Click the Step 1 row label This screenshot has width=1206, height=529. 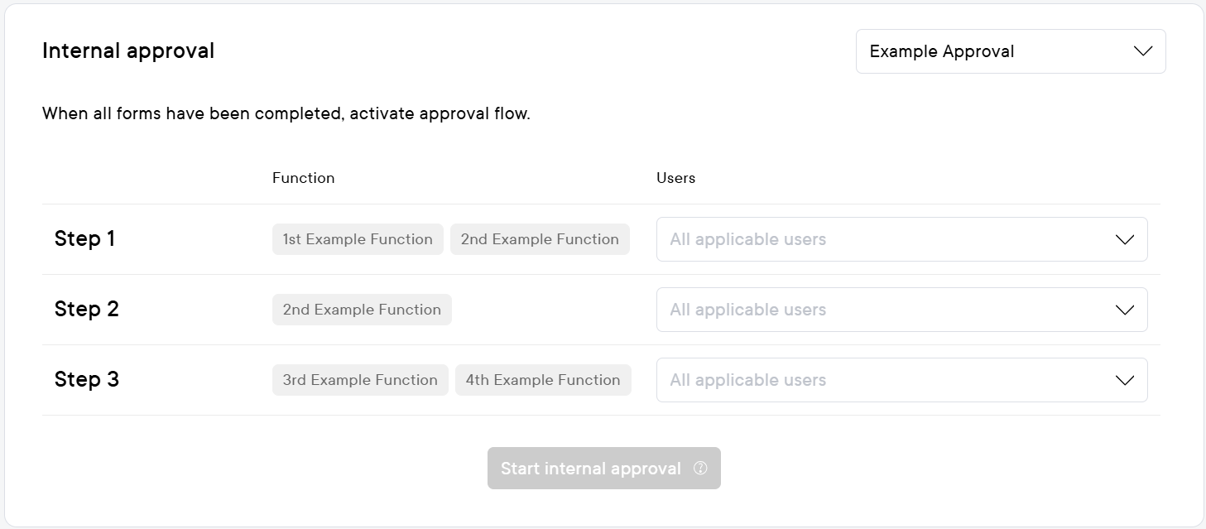85,239
